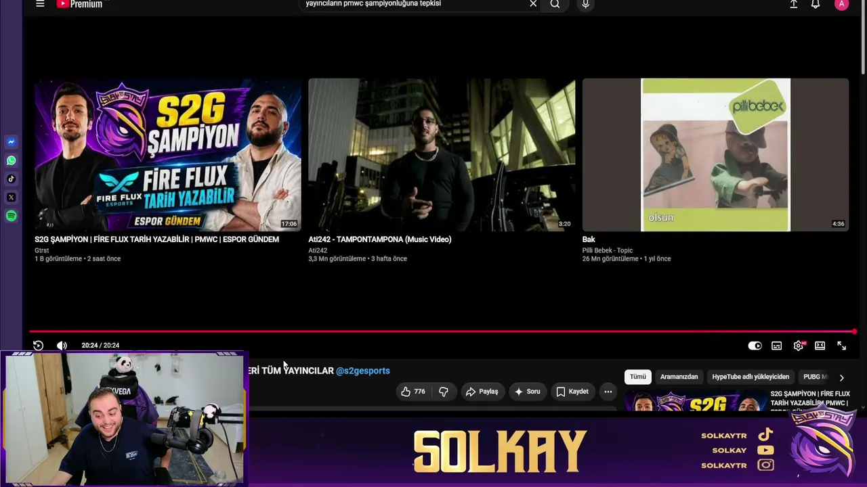
Task: Mute the video with speaker icon
Action: click(x=62, y=346)
